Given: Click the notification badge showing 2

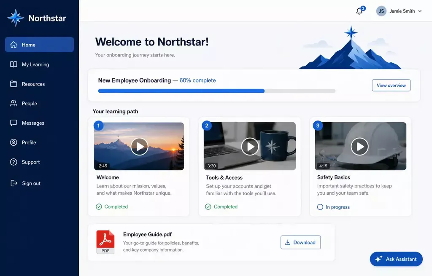Looking at the screenshot, I should click(363, 8).
